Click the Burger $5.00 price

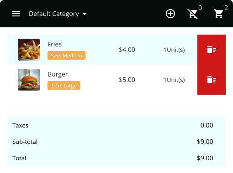(127, 80)
